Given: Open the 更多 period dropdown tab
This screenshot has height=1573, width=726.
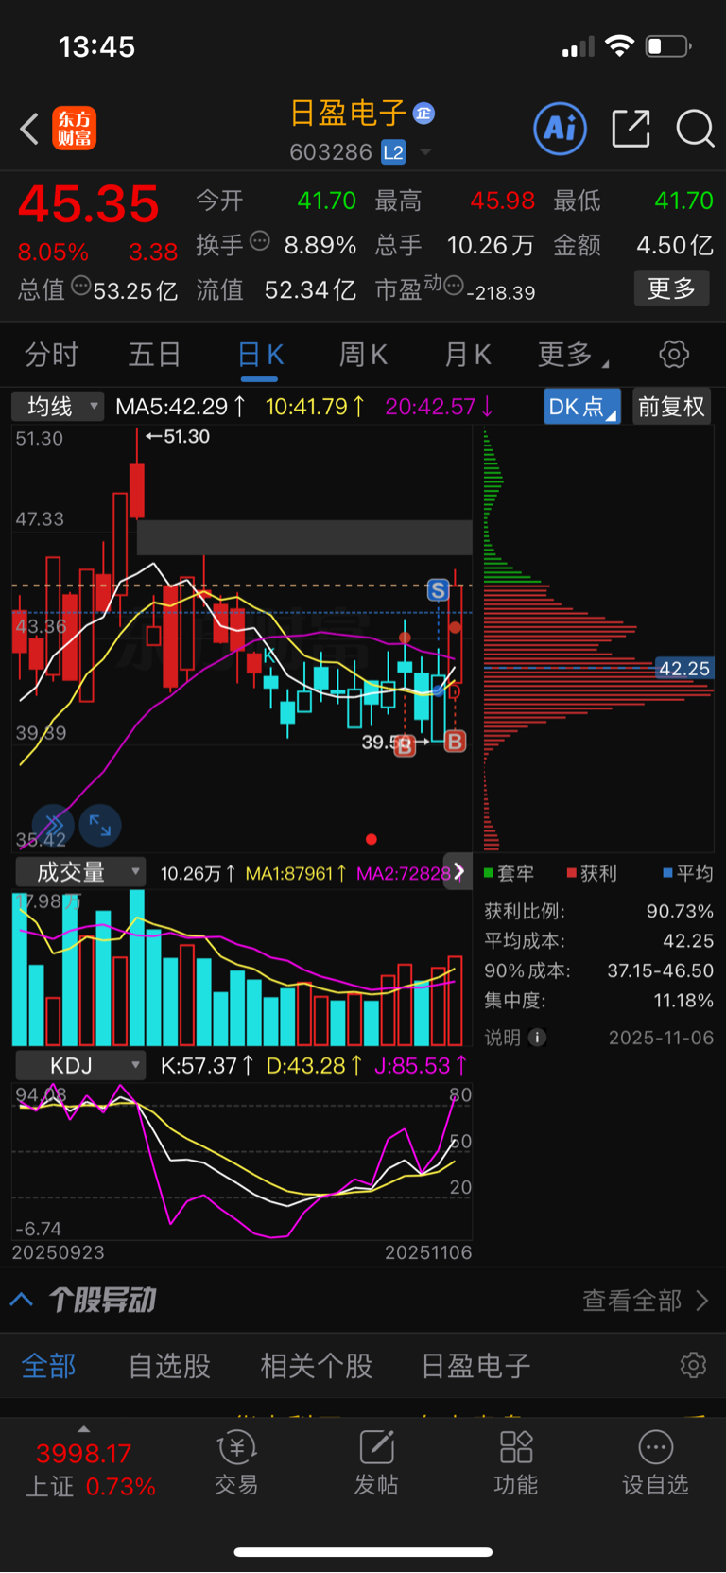Looking at the screenshot, I should click(x=573, y=355).
